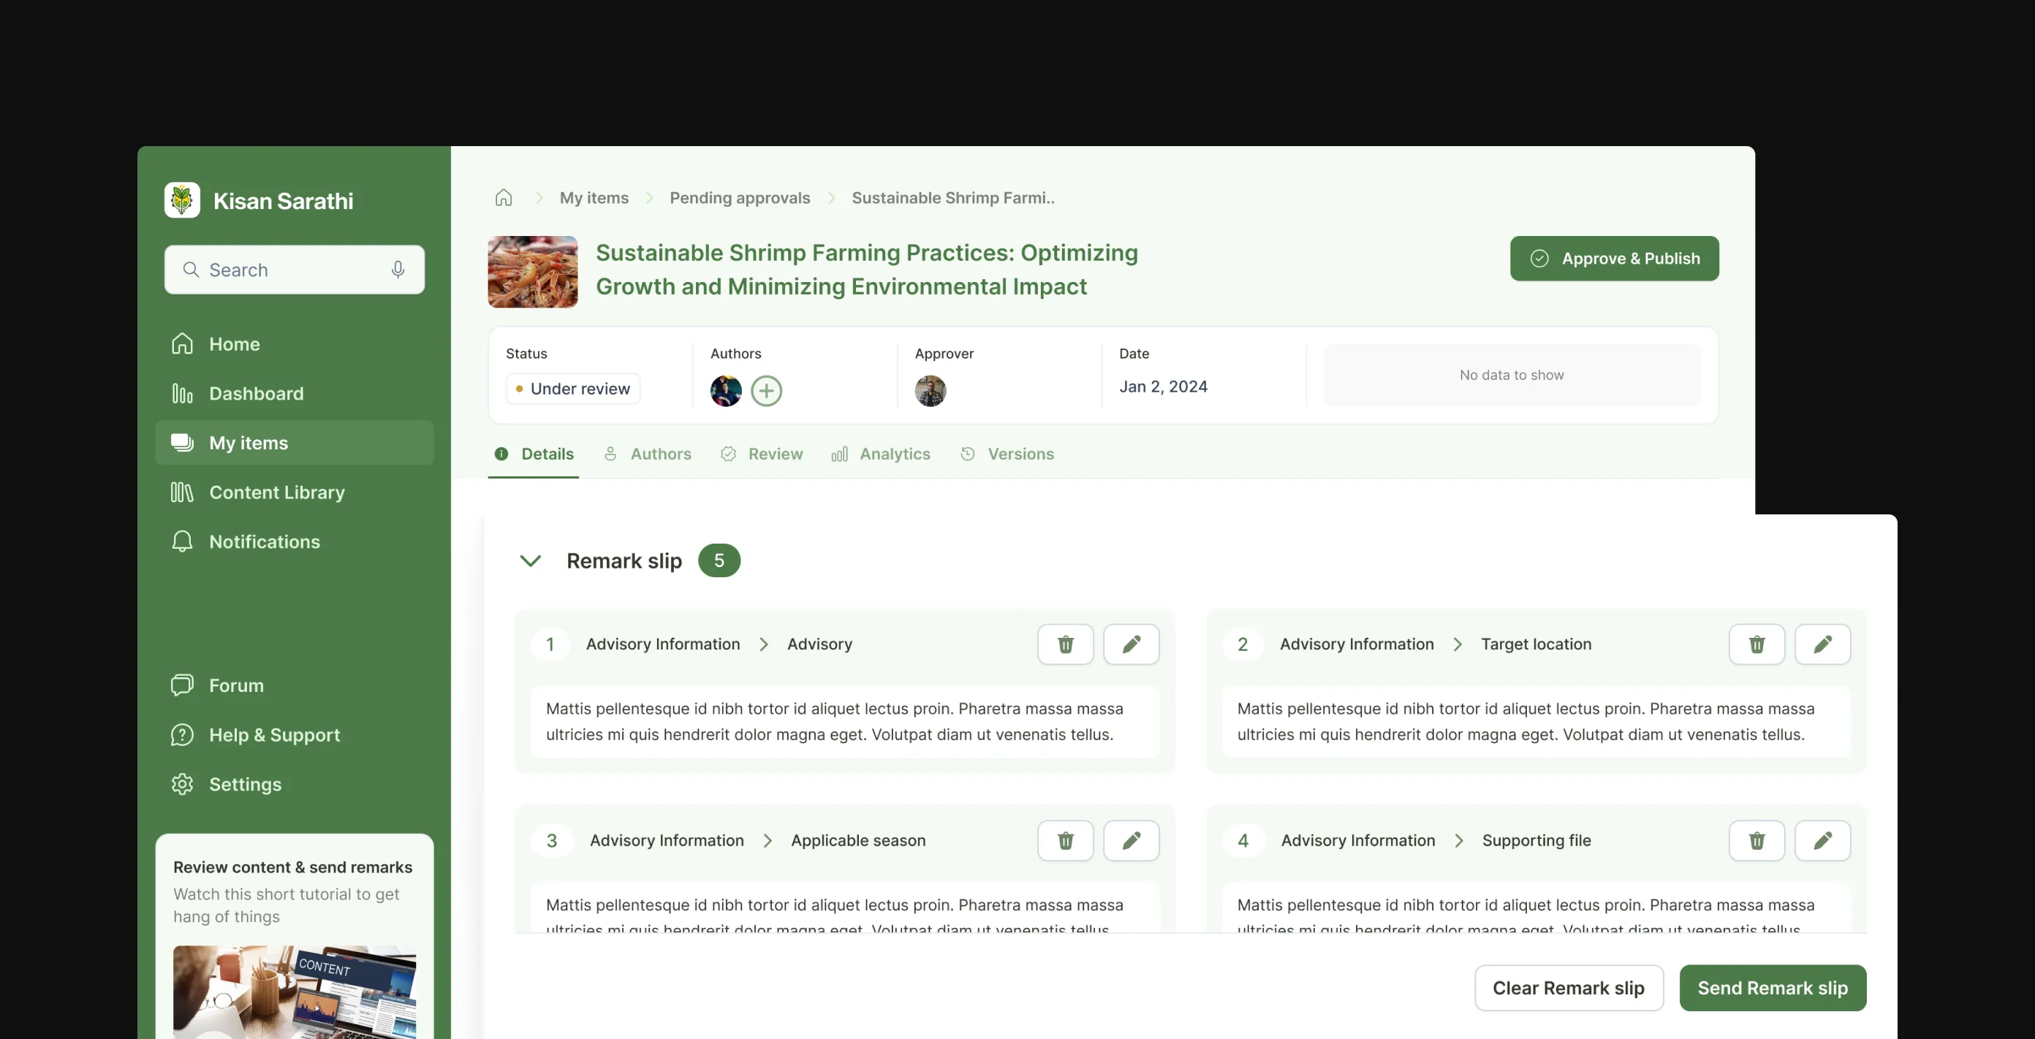The image size is (2035, 1039).
Task: Open Content Library in the sidebar
Action: [x=294, y=492]
